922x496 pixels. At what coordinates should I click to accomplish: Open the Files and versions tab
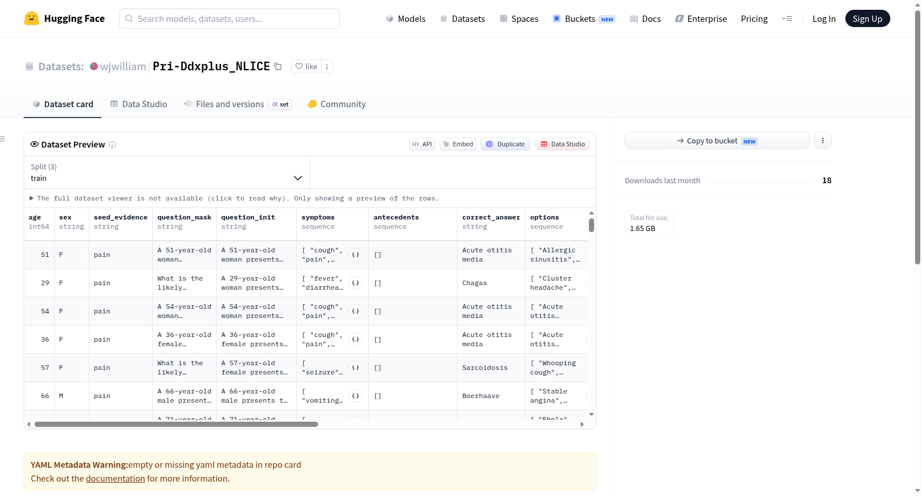pos(237,104)
